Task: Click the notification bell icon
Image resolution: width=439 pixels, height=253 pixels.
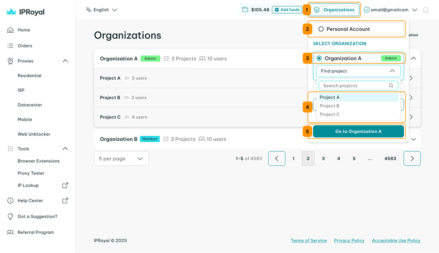Action: [426, 10]
